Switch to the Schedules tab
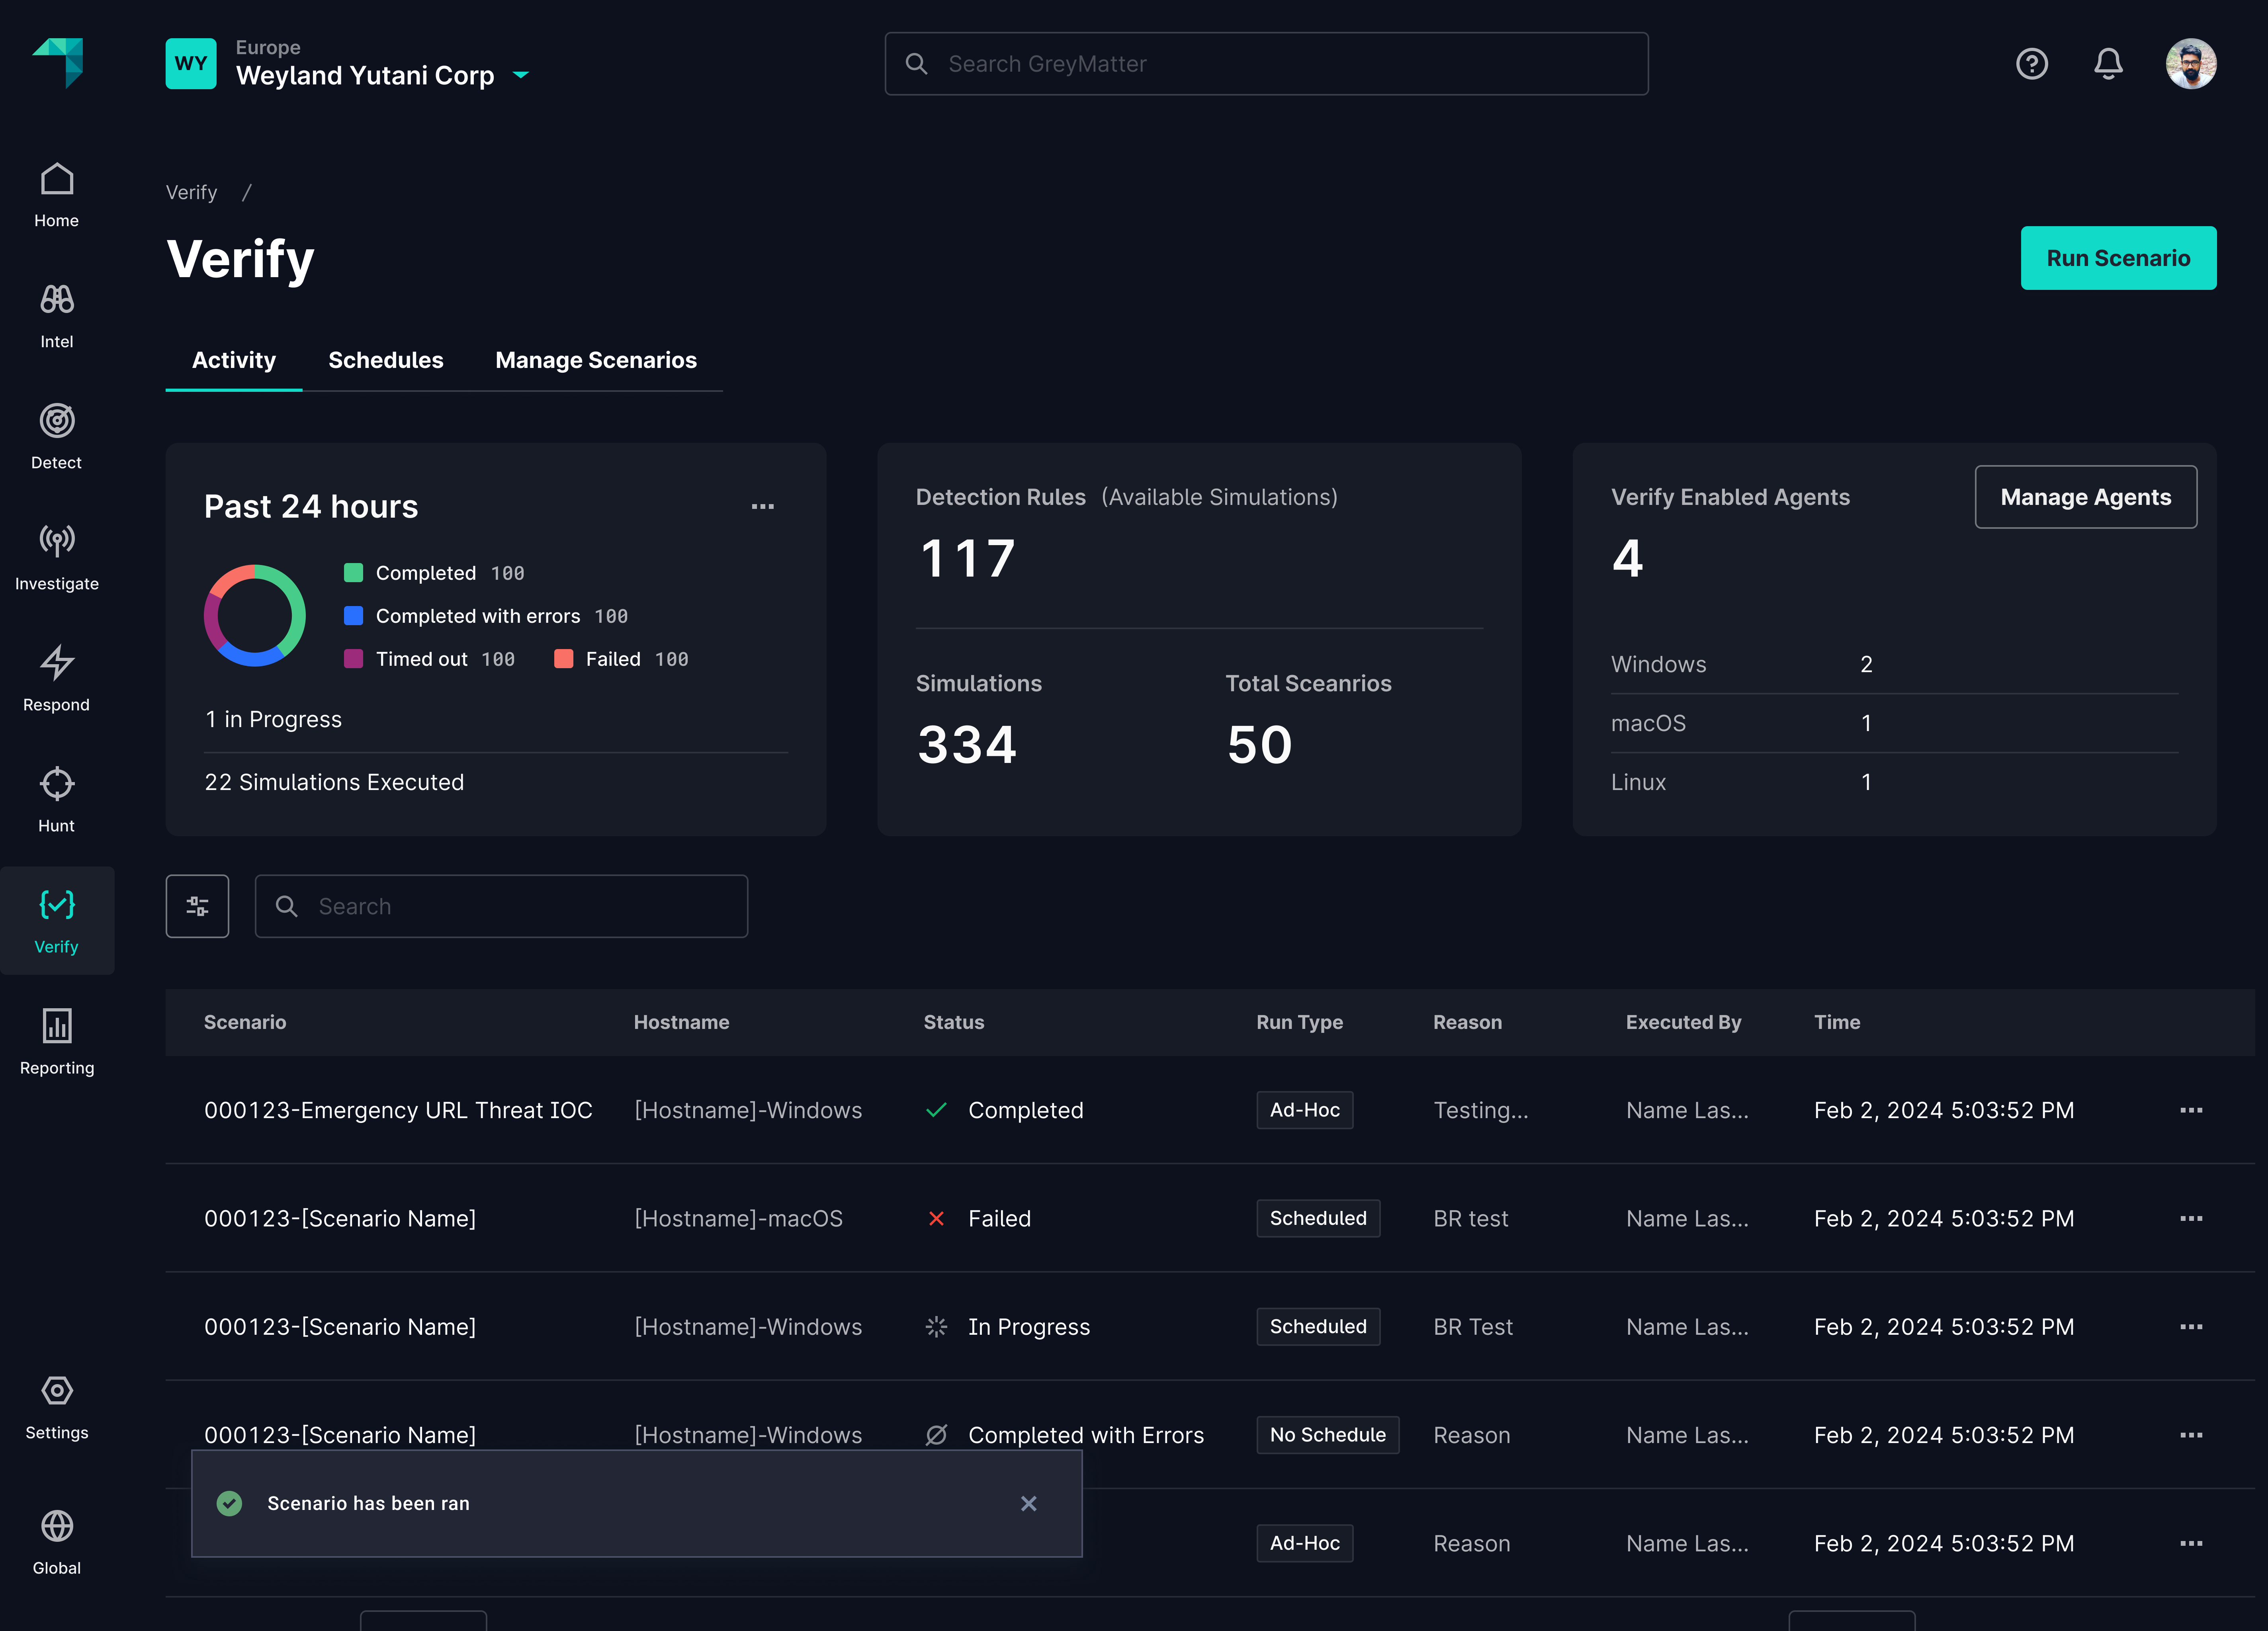Screen dimensions: 2268x1631 tap(385, 360)
